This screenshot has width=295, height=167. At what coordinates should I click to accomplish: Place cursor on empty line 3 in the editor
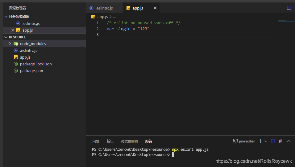tap(191, 34)
